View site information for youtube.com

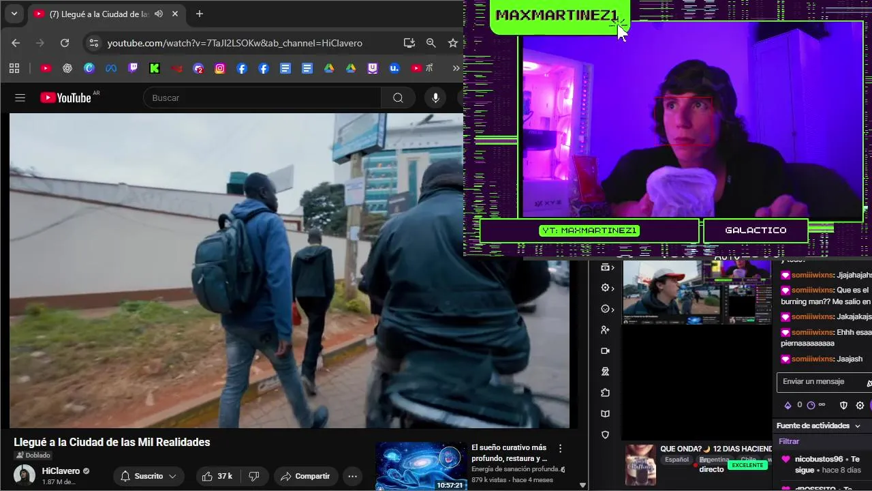coord(94,43)
